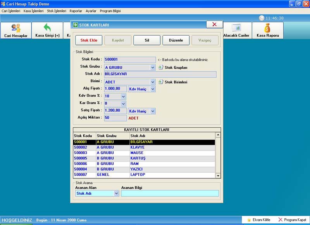Open the Raporlar menu

point(76,11)
